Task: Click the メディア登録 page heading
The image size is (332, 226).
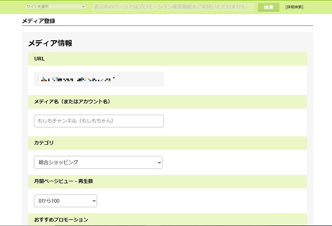Action: click(x=38, y=21)
